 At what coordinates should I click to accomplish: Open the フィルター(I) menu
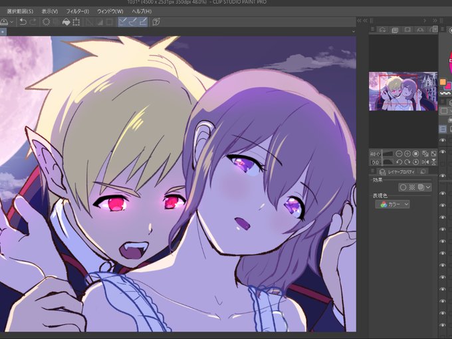click(x=78, y=11)
